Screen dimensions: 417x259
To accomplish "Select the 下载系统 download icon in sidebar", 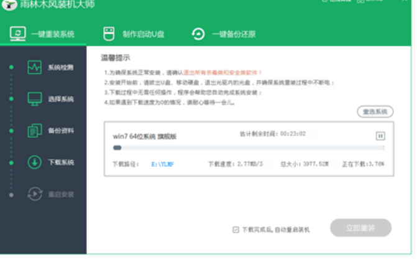I will click(35, 162).
